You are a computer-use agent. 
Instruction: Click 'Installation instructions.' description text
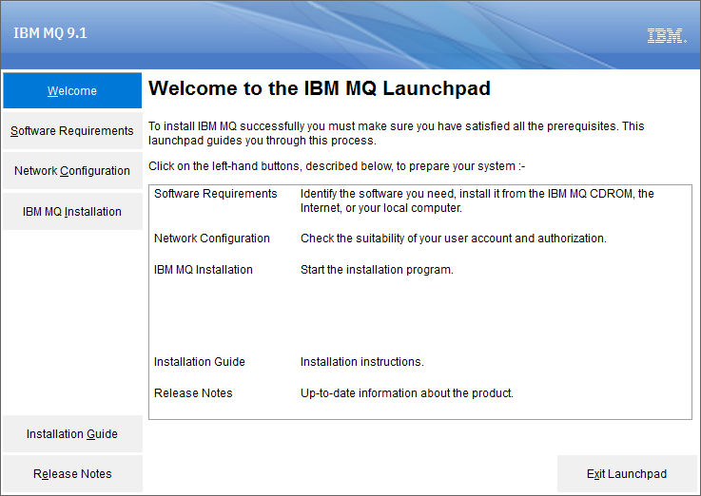[x=362, y=362]
